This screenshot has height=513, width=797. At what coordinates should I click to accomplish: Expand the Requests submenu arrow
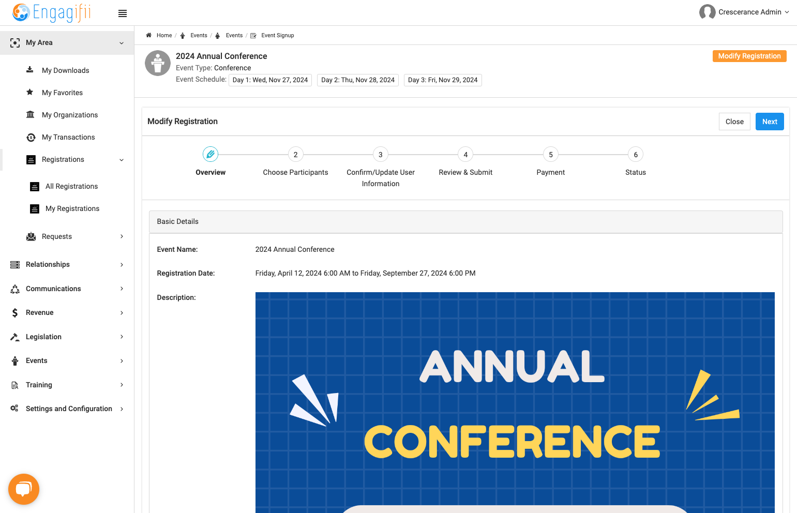122,236
